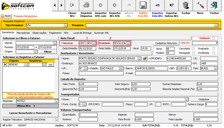The height and width of the screenshot is (128, 224).
Task: Toggle the Validado checkbox
Action: pos(213,38)
